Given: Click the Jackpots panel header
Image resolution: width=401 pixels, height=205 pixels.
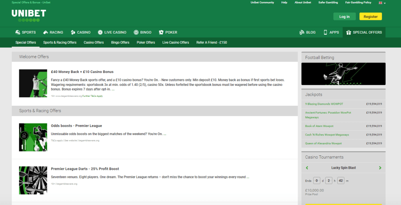Looking at the screenshot, I should click(x=343, y=94).
